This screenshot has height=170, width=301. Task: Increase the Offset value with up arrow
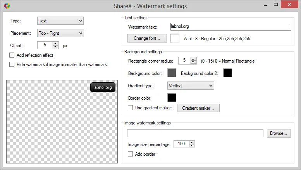tap(55, 43)
